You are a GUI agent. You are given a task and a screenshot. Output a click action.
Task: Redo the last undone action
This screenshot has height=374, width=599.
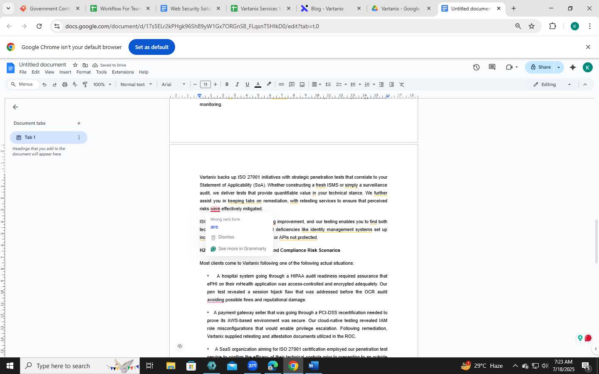tap(54, 84)
